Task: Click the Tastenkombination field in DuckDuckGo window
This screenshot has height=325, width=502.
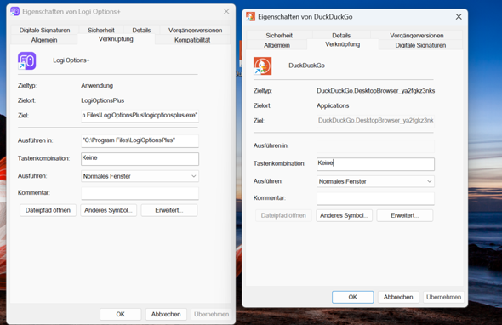Action: click(x=375, y=164)
